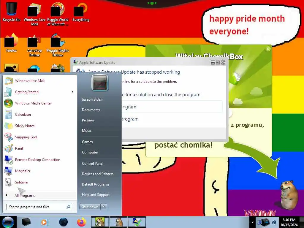Close the ChomikBox welcome popup
This screenshot has height=228, width=304.
[268, 49]
